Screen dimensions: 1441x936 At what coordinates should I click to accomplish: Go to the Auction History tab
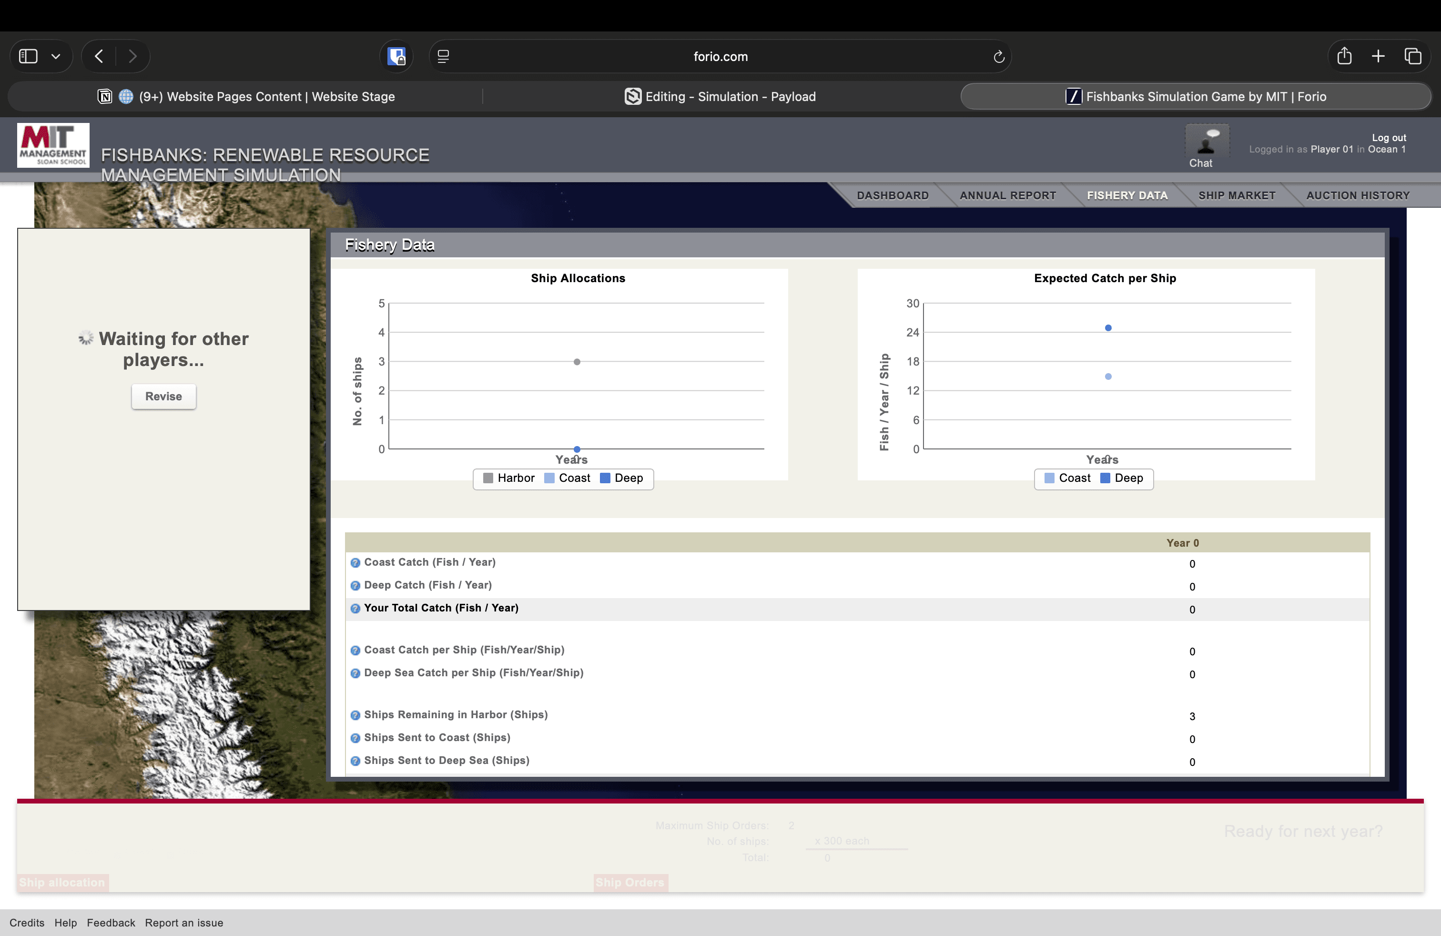tap(1358, 195)
